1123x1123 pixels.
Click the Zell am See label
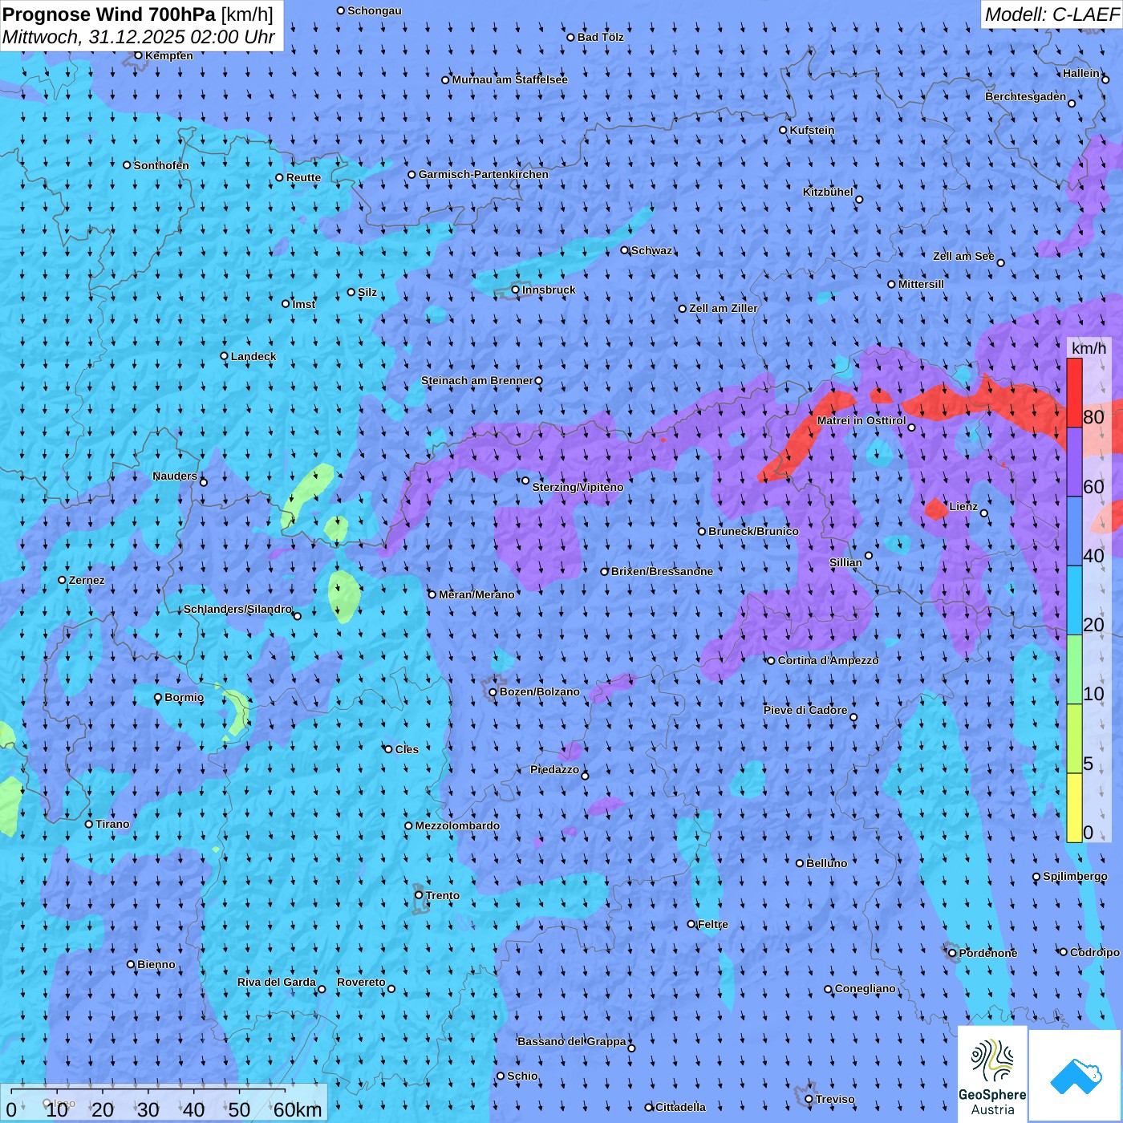[x=963, y=256]
